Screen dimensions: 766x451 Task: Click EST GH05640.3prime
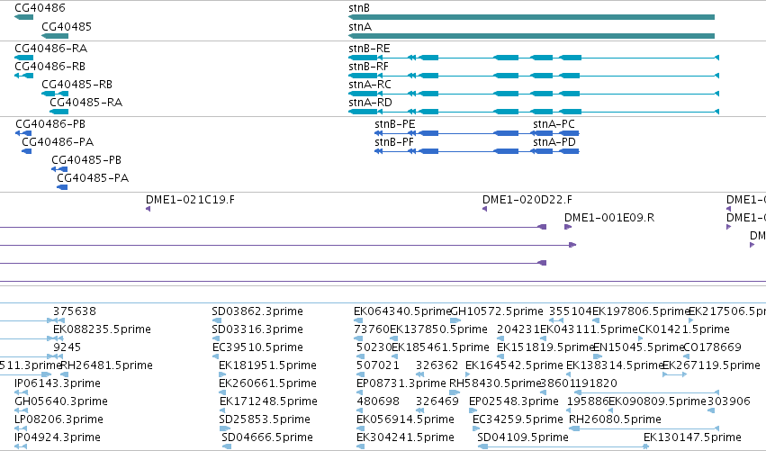(x=61, y=401)
